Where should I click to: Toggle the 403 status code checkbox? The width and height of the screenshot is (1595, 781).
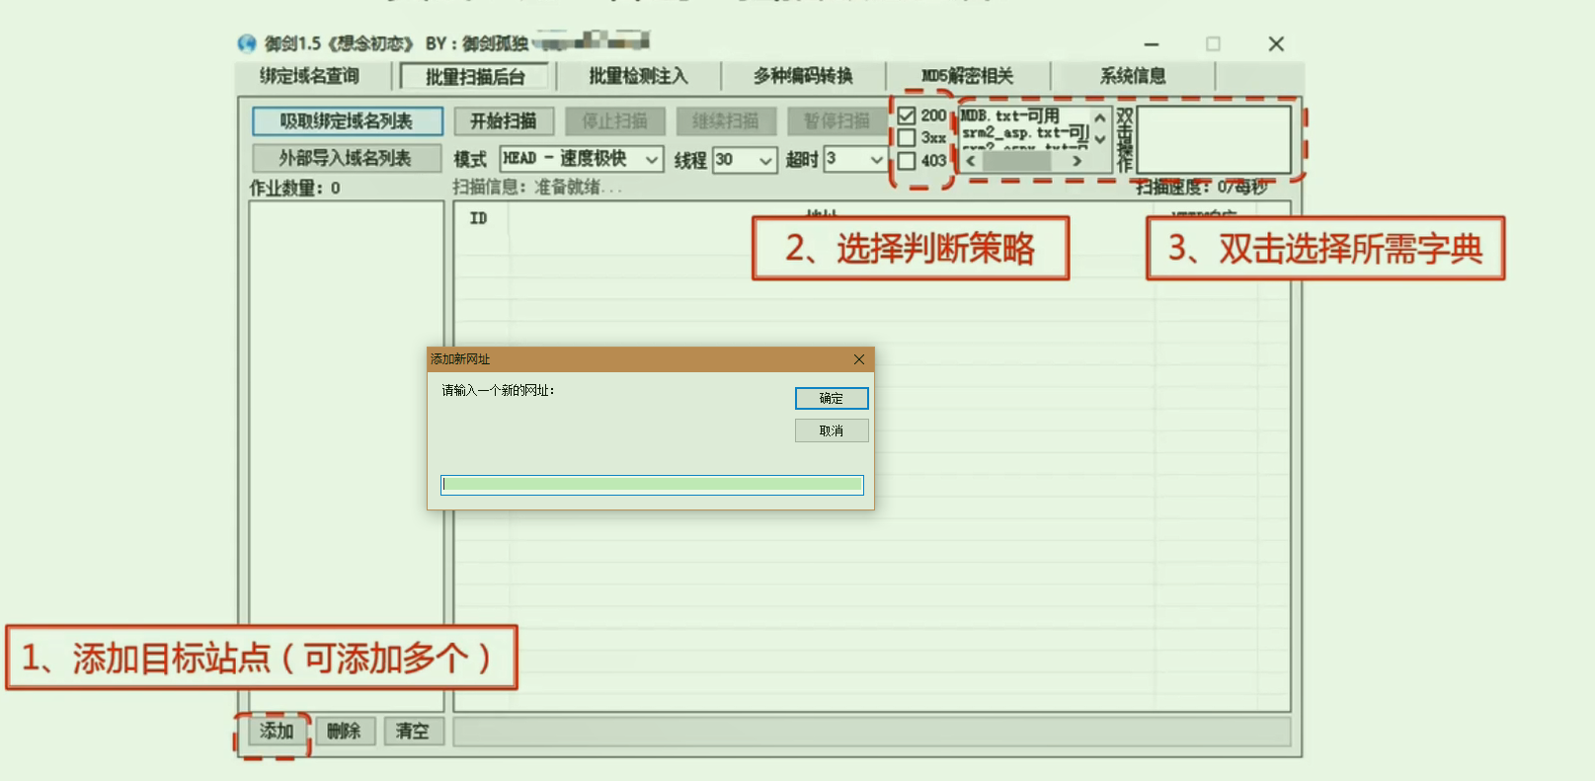[x=907, y=161]
